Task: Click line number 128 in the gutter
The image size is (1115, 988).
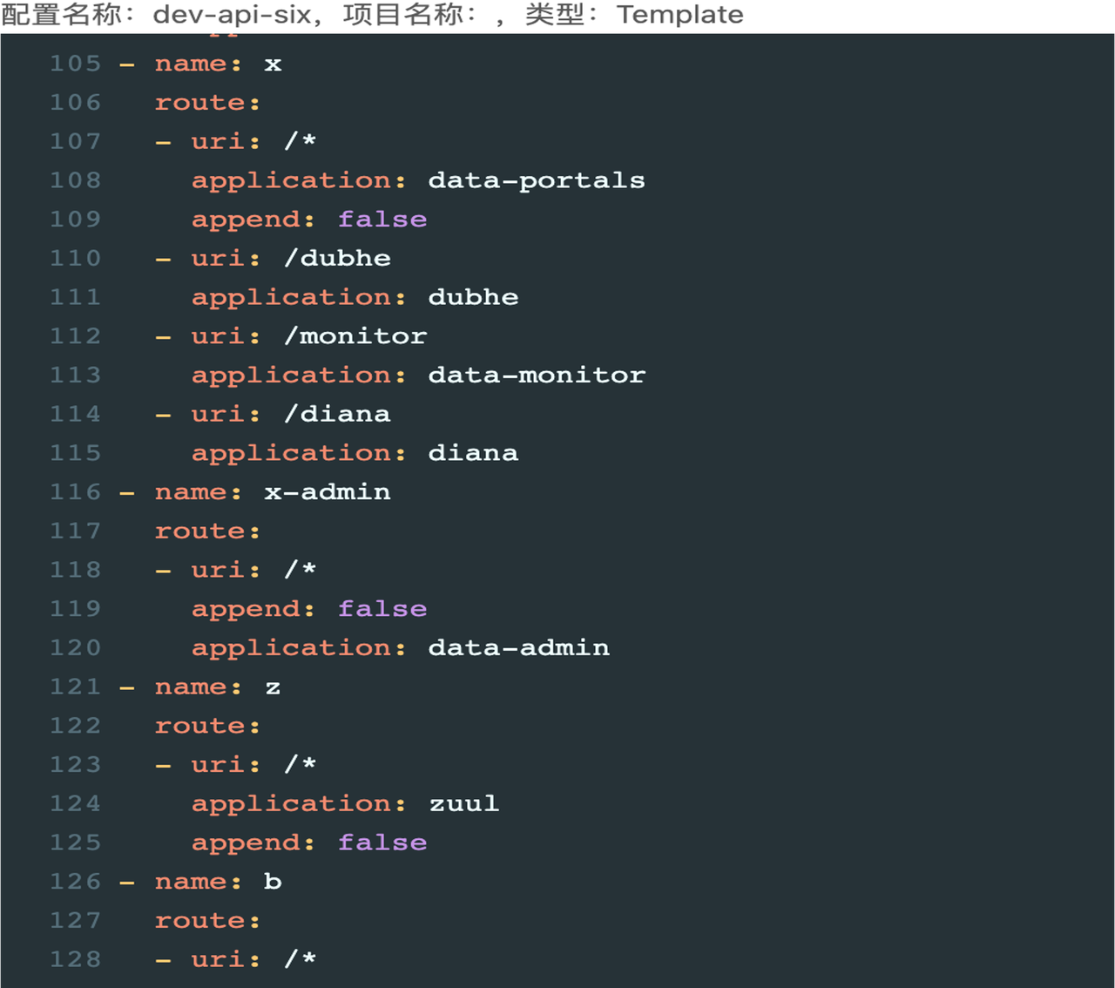Action: pyautogui.click(x=75, y=959)
